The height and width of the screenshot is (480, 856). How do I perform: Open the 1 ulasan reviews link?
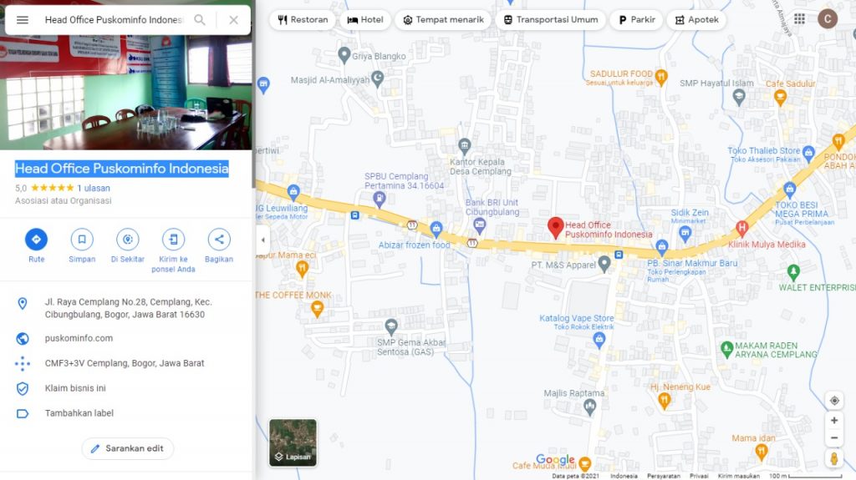94,188
